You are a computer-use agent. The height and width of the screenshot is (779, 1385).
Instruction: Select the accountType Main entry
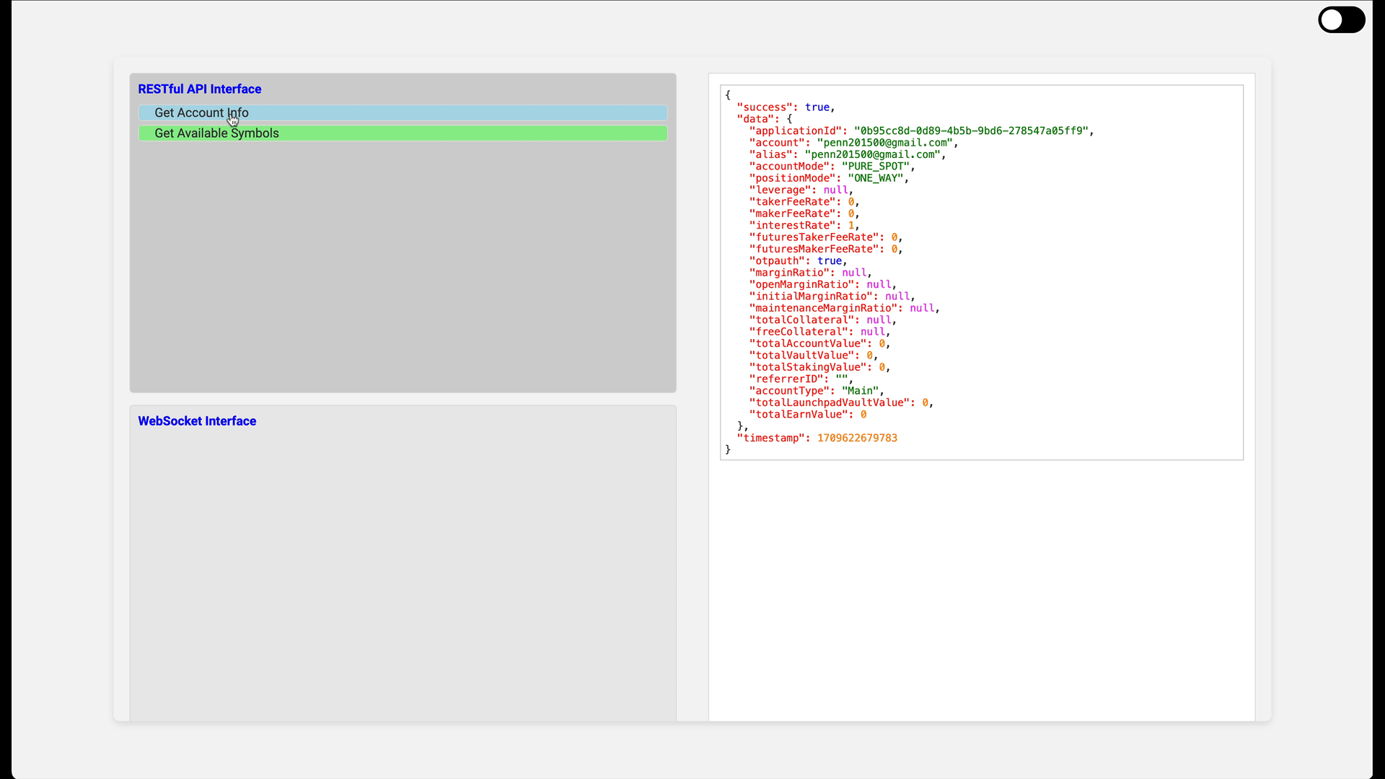pyautogui.click(x=860, y=390)
